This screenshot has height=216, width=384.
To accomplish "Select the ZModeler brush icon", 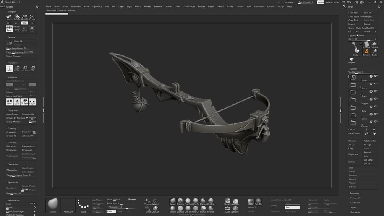I will click(x=235, y=209).
